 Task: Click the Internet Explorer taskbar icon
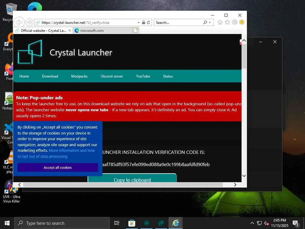click(x=176, y=223)
